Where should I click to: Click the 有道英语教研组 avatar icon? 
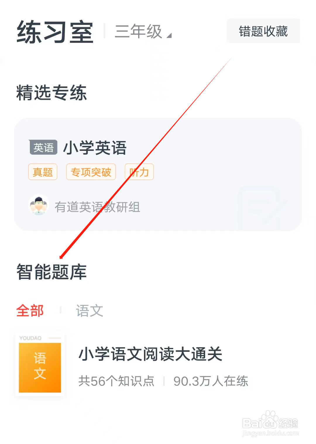click(x=39, y=205)
